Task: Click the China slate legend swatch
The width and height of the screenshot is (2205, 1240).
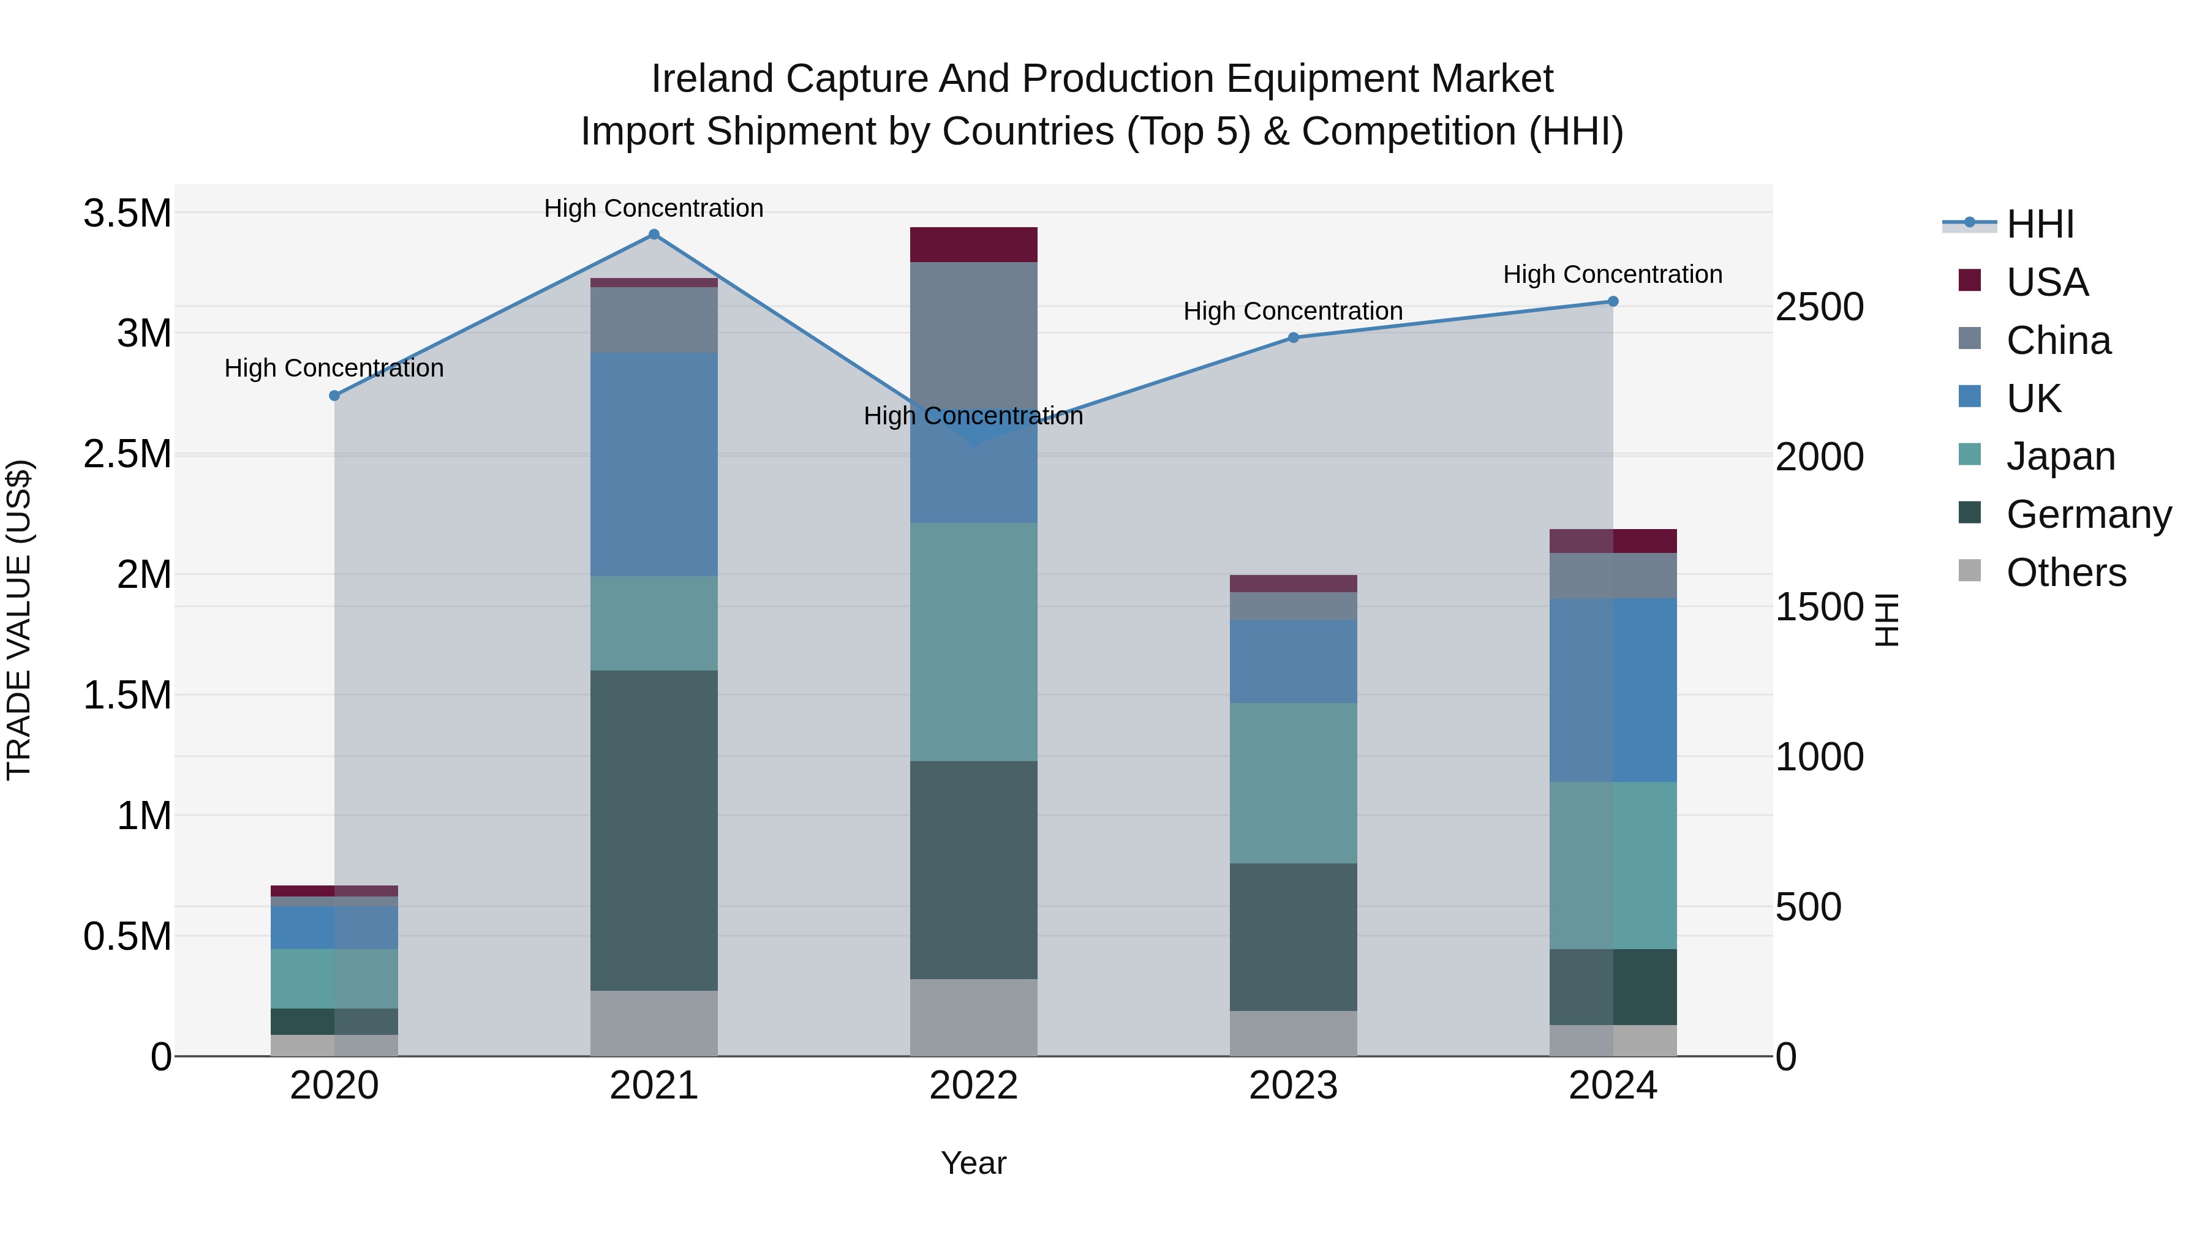Action: tap(1970, 338)
